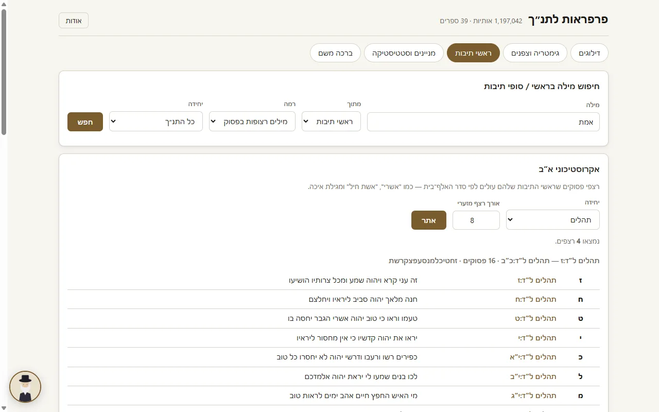This screenshot has width=659, height=412.
Task: Click the אודות button
Action: (74, 21)
